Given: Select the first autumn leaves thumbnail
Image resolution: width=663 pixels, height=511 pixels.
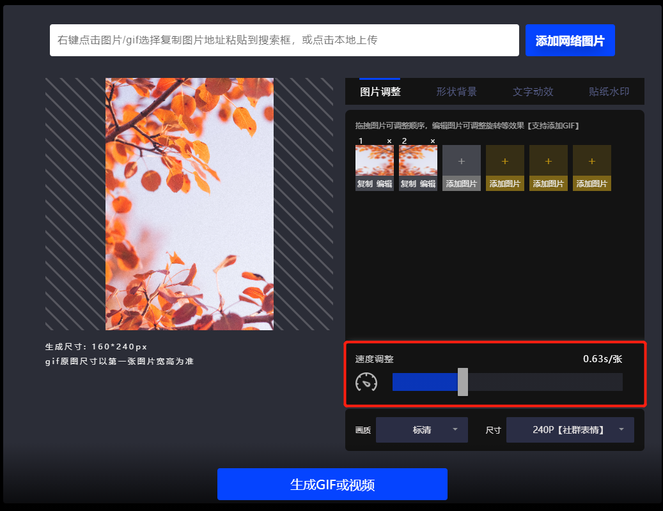Looking at the screenshot, I should pos(374,158).
